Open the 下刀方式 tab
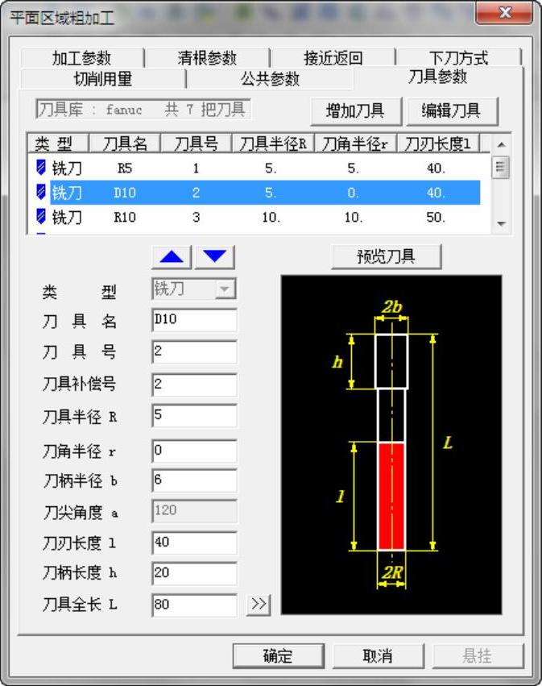The image size is (542, 686). point(458,58)
